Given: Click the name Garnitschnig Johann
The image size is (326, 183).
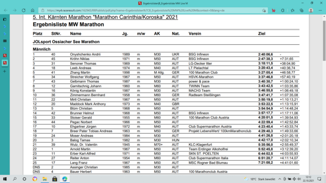Looking at the screenshot, I should click(86, 86).
